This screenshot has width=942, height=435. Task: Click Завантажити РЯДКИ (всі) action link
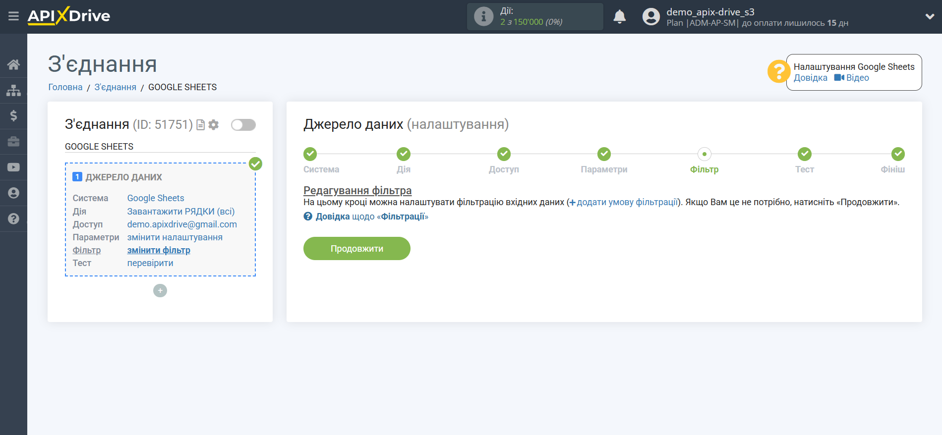click(181, 212)
